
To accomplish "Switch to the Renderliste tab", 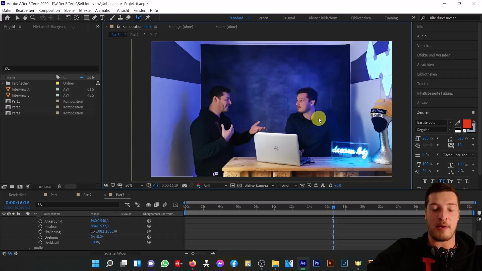I will click(18, 195).
